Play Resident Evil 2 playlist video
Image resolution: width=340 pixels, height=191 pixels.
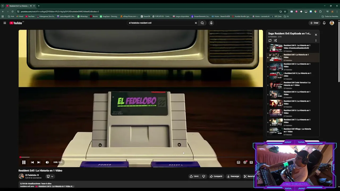[293, 67]
